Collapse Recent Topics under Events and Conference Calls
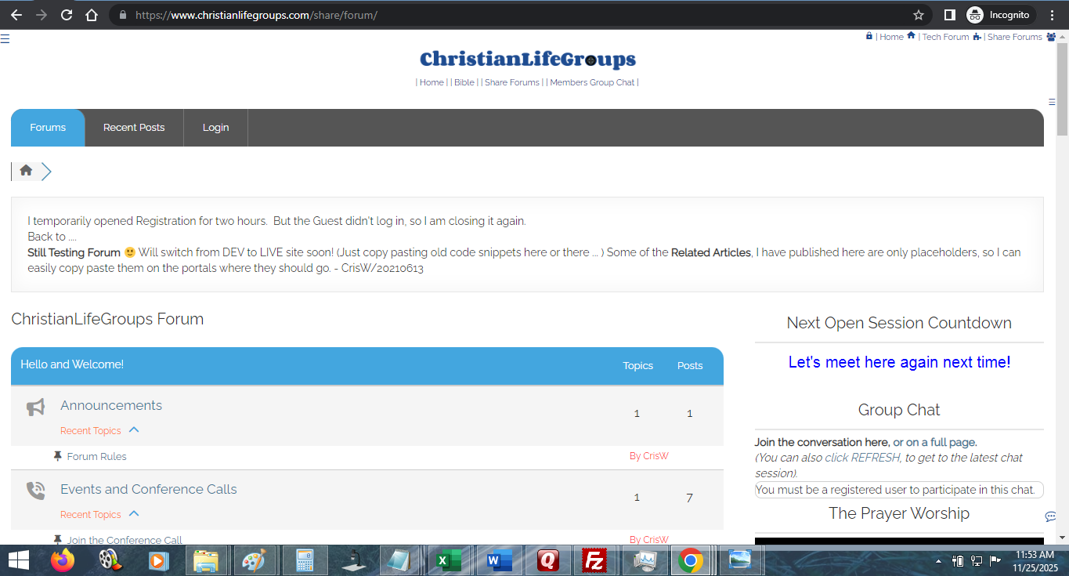 (x=133, y=514)
